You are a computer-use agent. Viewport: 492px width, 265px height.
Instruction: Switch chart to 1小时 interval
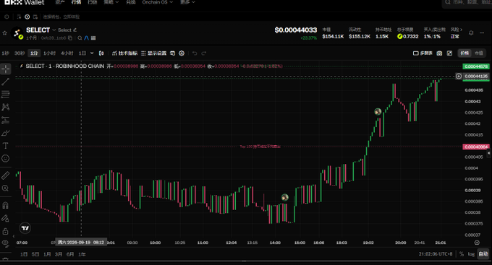[x=49, y=53]
